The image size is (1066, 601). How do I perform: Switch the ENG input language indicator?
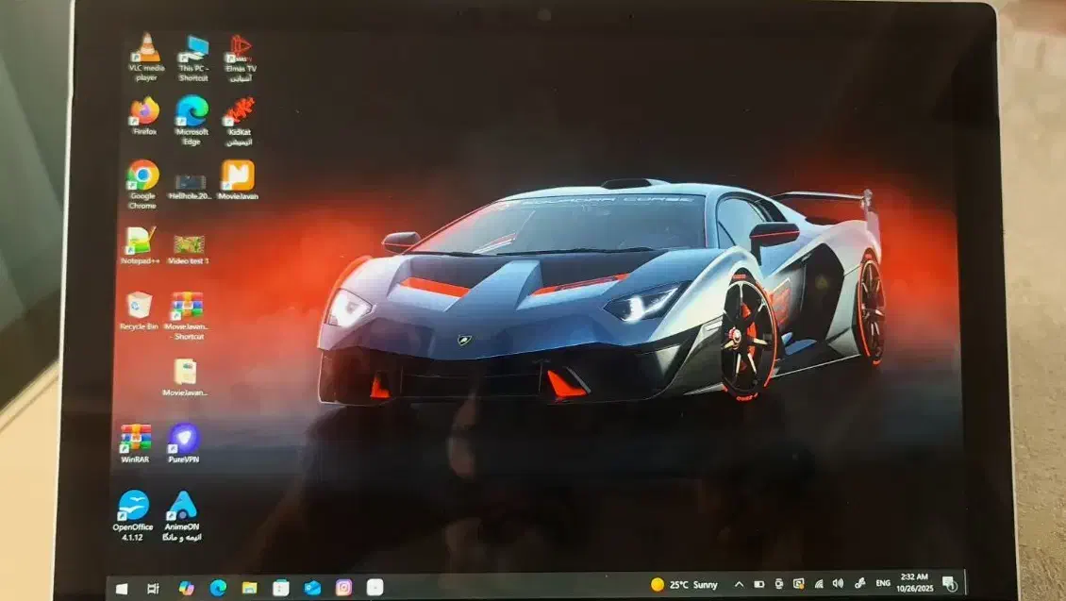click(883, 584)
